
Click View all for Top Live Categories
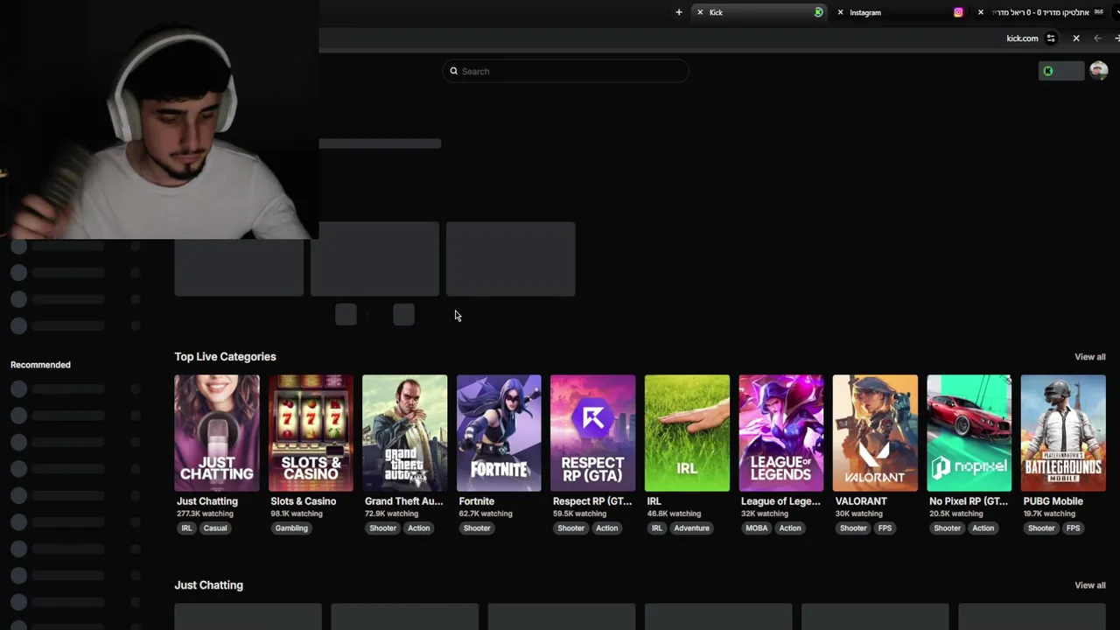click(x=1090, y=357)
